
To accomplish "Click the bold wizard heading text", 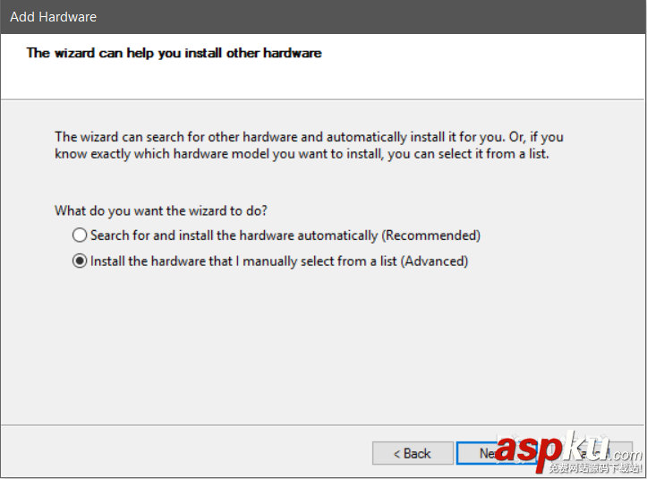I will tap(174, 53).
